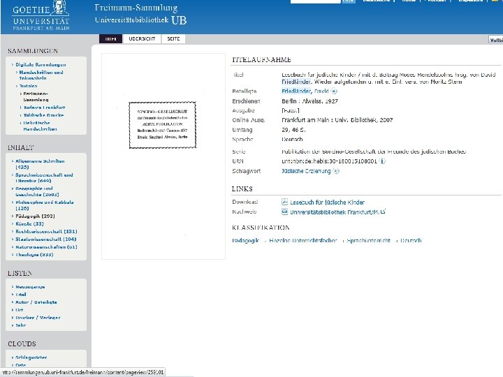Screen dimensions: 503x377
Task: Click Deutsch classification link
Action: tap(411, 240)
